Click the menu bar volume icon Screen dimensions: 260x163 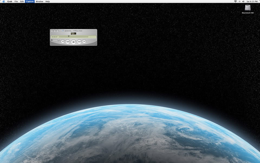point(243,2)
